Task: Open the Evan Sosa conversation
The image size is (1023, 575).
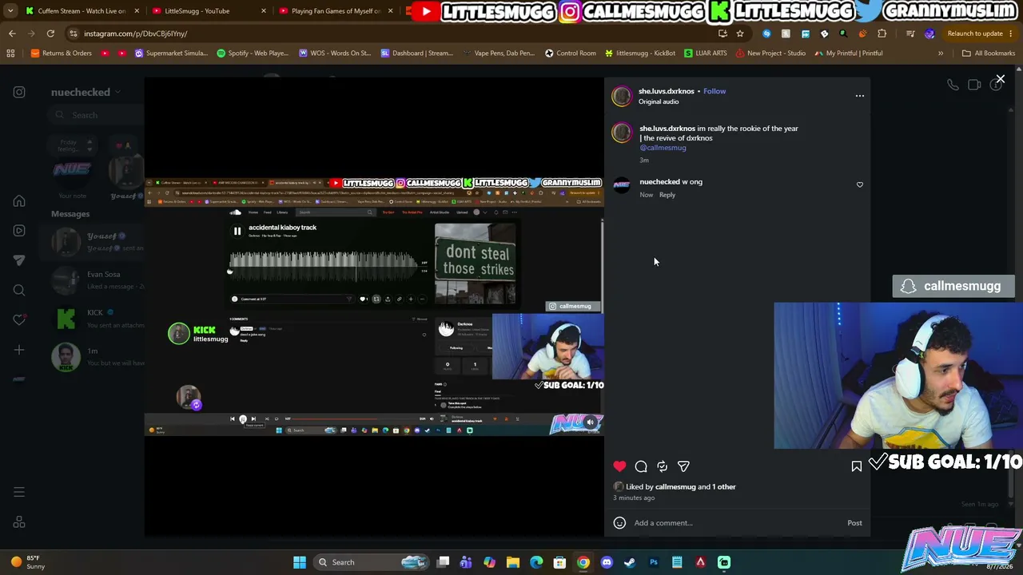Action: click(x=94, y=280)
